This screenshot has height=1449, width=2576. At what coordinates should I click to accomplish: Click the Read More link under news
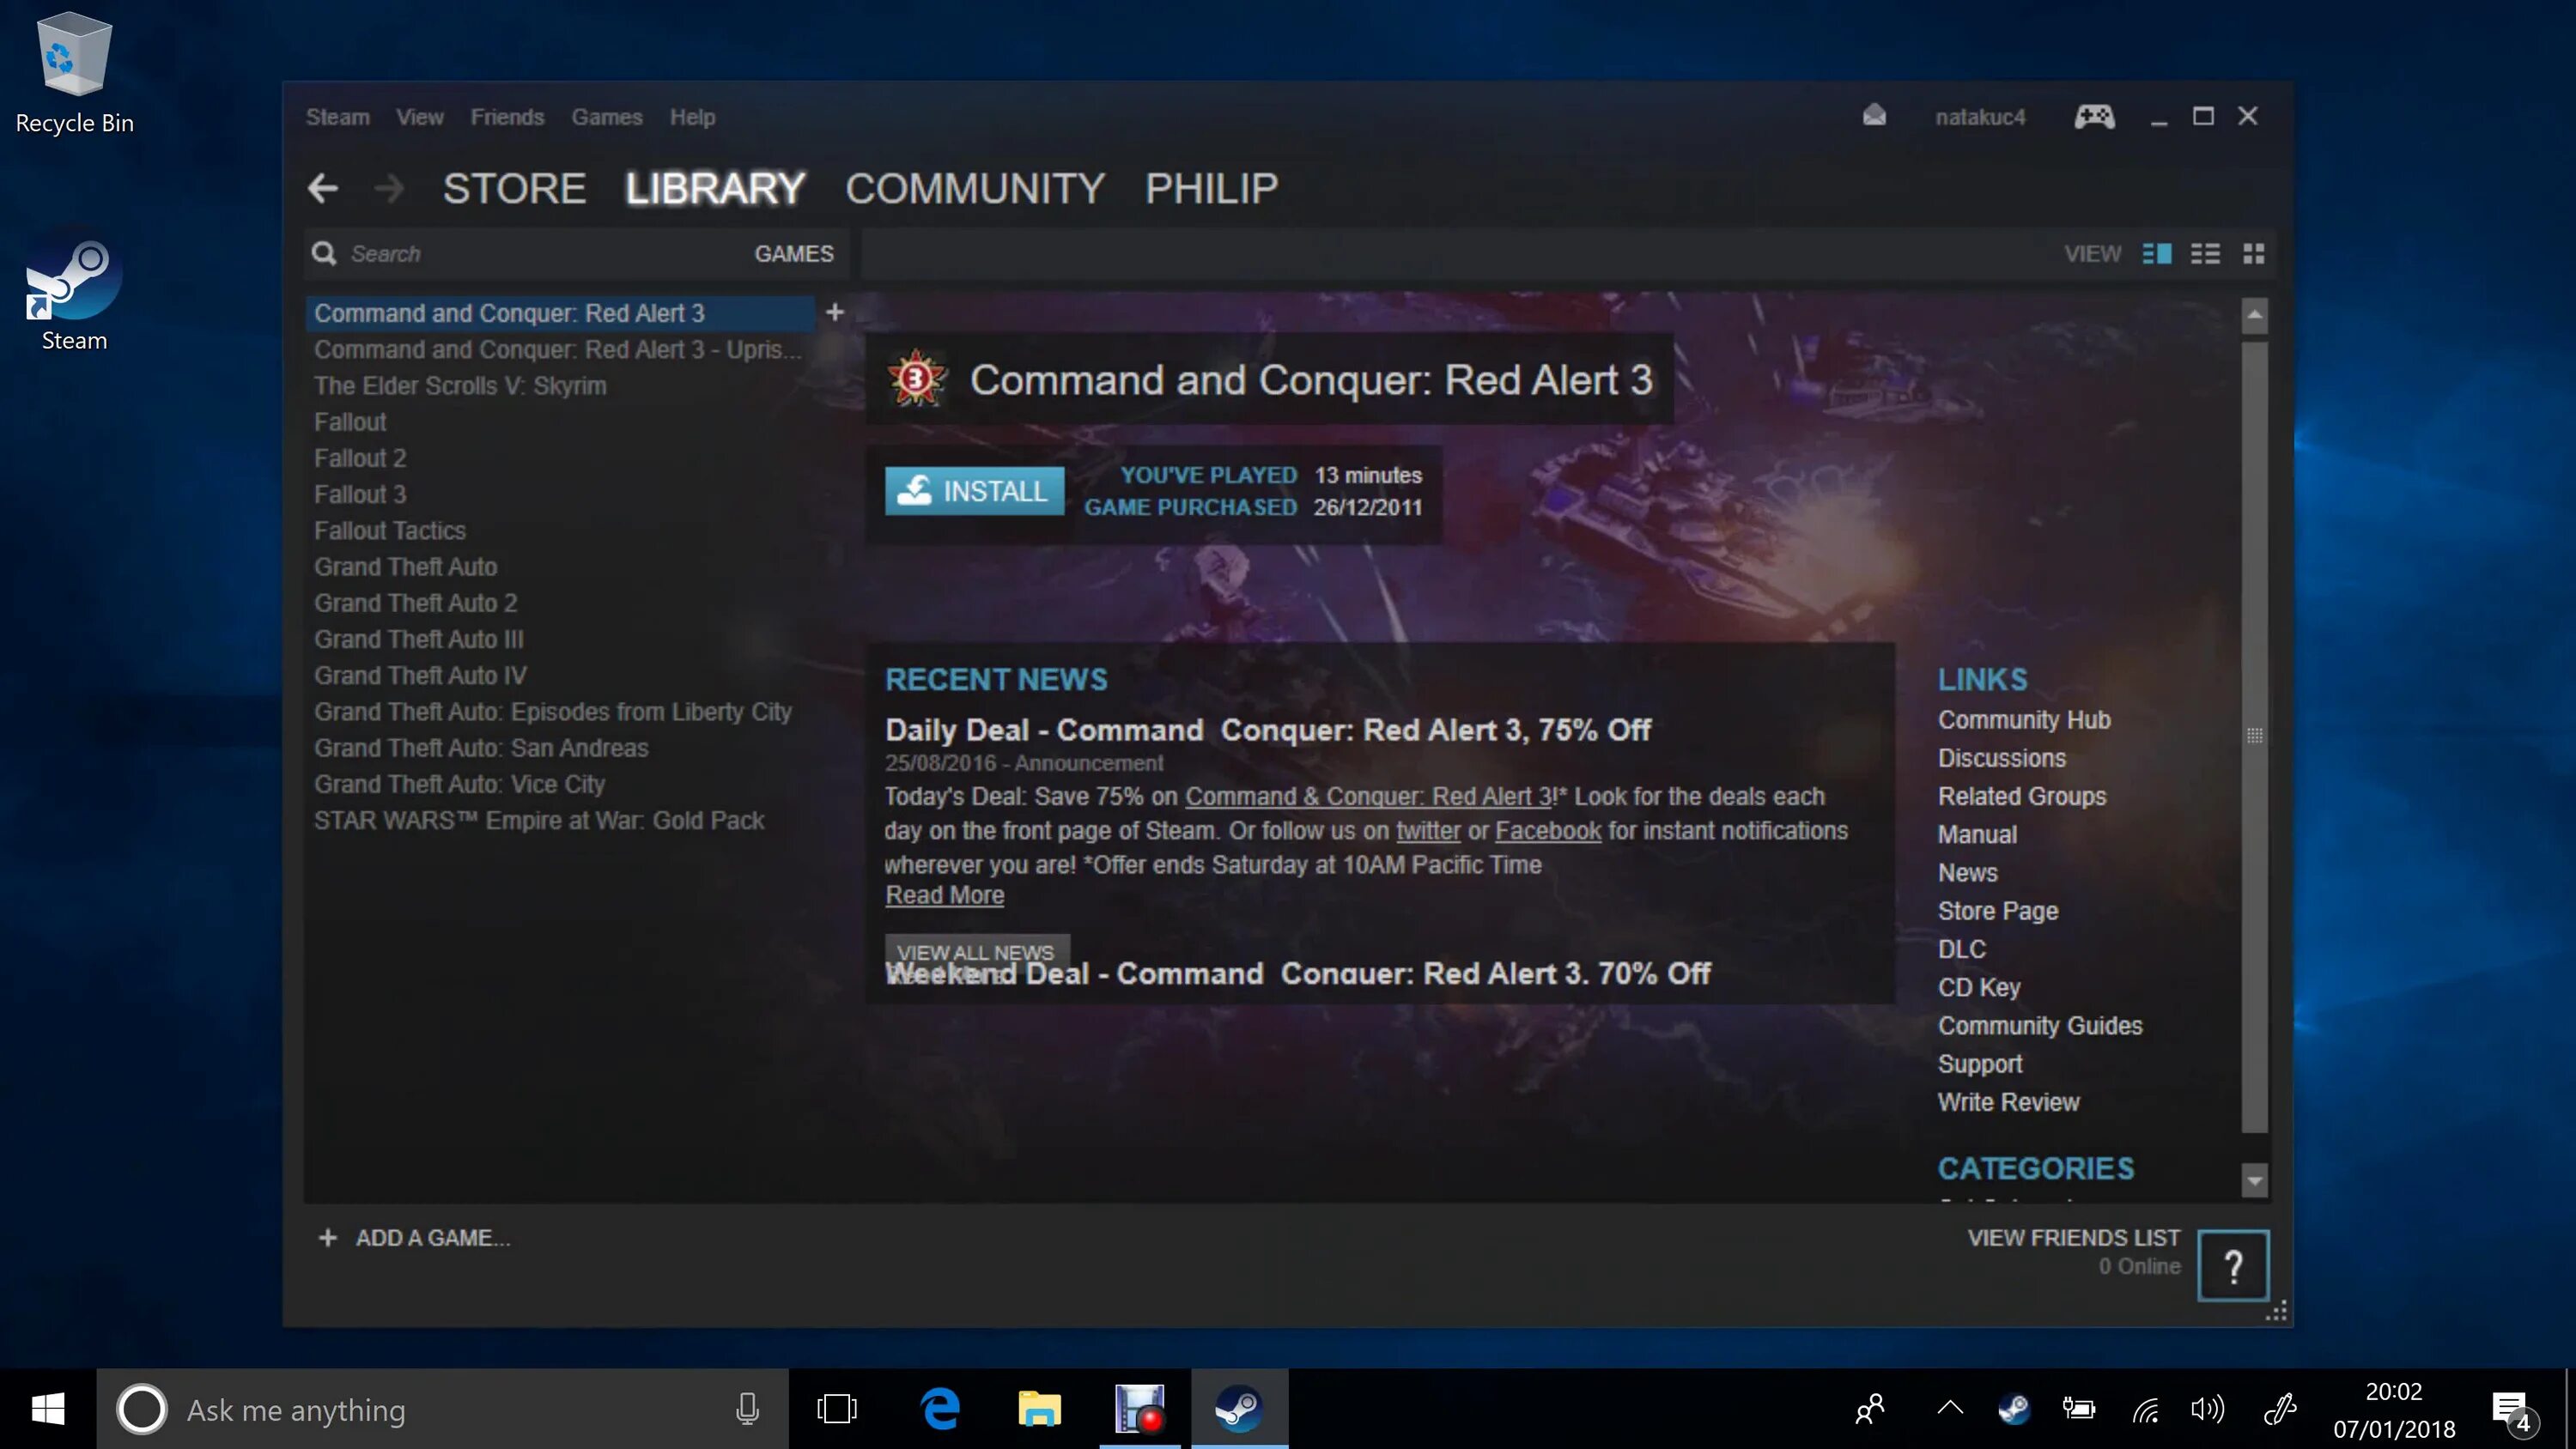[x=943, y=895]
